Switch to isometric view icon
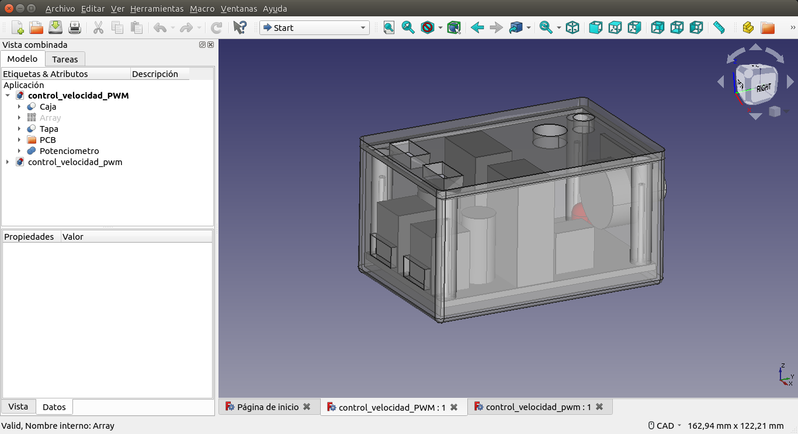The height and width of the screenshot is (434, 798). 573,27
